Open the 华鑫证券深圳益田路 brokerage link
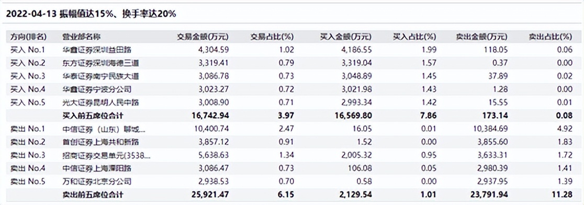584x205 pixels. coord(97,50)
